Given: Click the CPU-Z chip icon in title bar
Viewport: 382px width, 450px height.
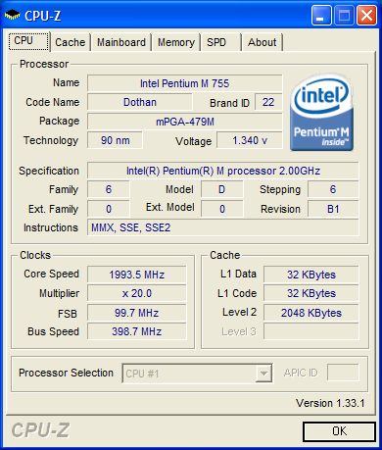Looking at the screenshot, I should [12, 15].
